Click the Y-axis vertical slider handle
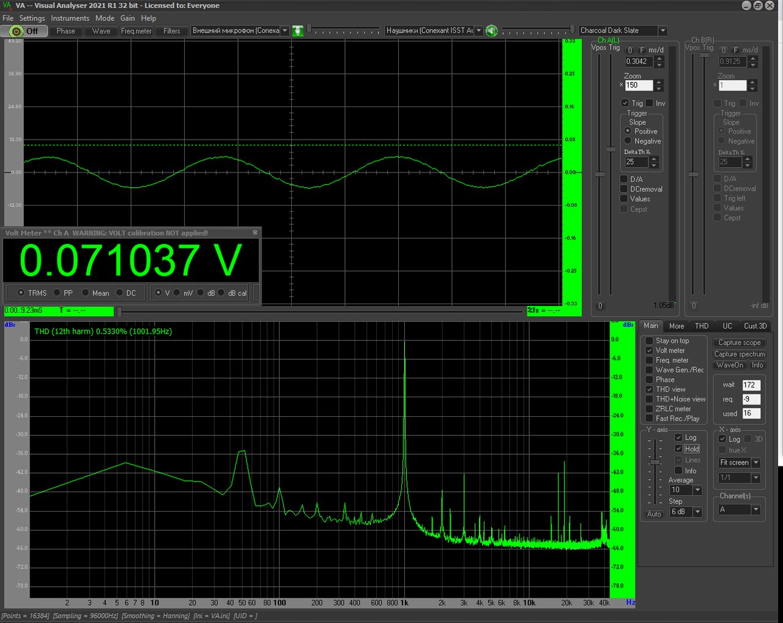This screenshot has height=623, width=783. [x=655, y=462]
